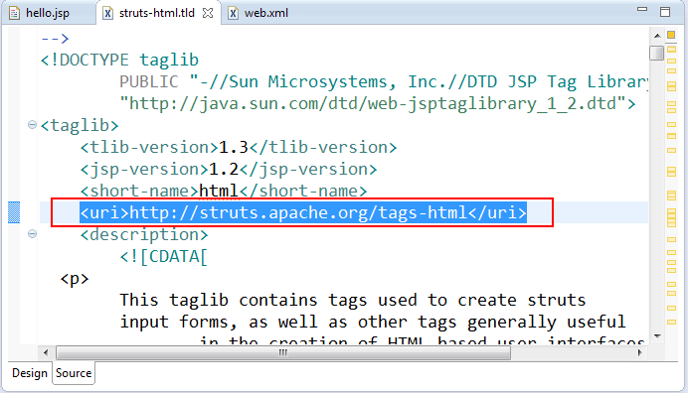This screenshot has height=393, width=688.
Task: Click the vertical scrollbar down arrow
Action: (x=657, y=336)
